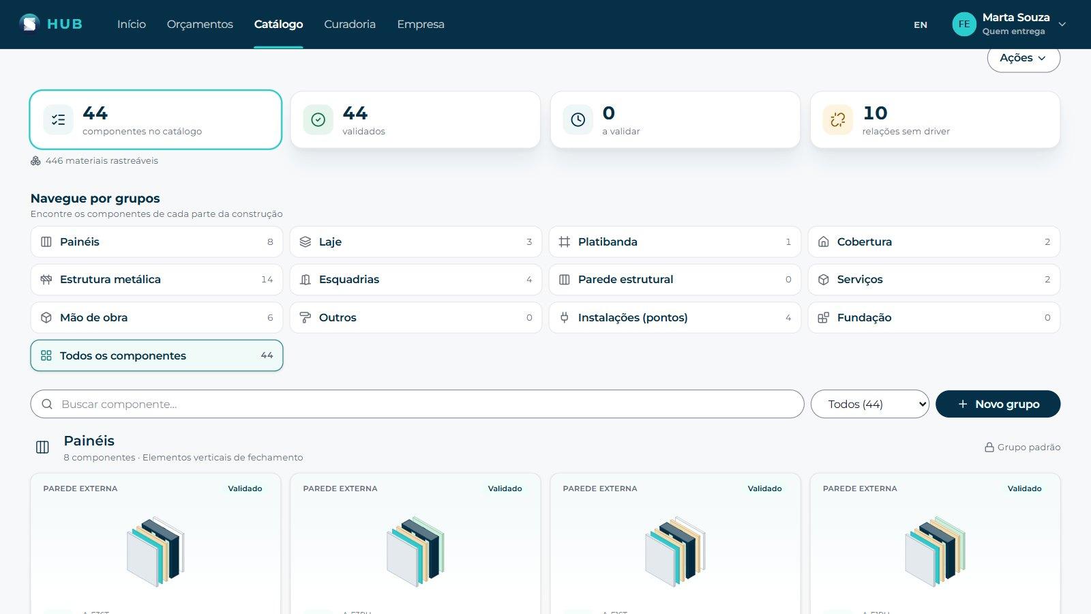Viewport: 1091px width, 614px height.
Task: Click the Estrutura metálica icon
Action: pyautogui.click(x=46, y=280)
